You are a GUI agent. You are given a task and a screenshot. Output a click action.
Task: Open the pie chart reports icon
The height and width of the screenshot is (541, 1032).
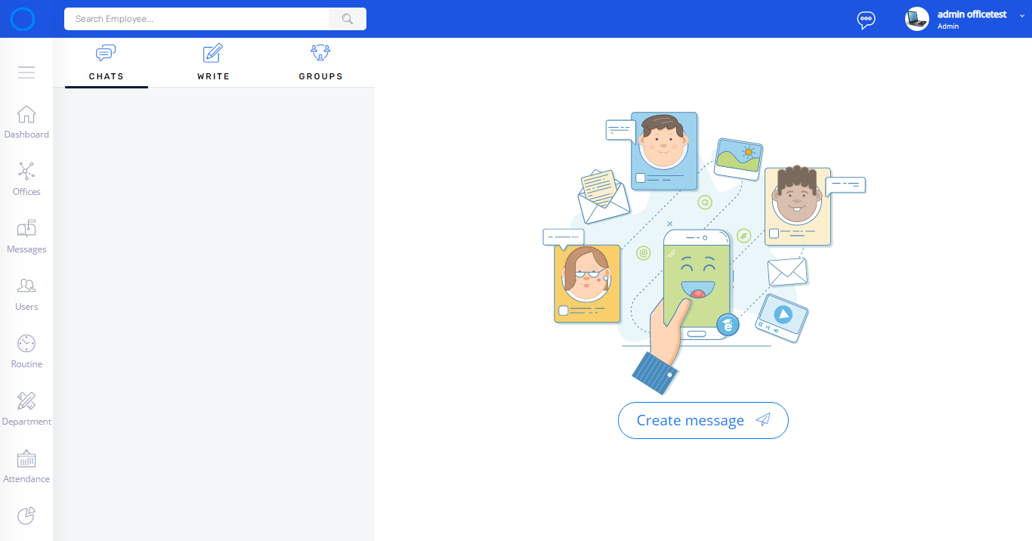[x=26, y=515]
